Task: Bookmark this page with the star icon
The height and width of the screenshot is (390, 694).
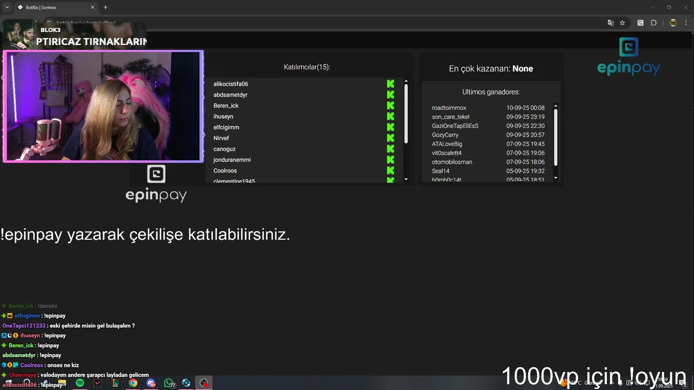Action: (x=622, y=23)
